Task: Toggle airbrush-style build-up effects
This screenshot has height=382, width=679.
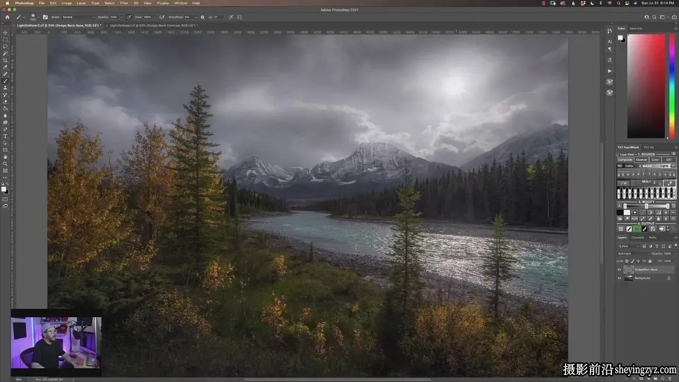Action: (162, 17)
